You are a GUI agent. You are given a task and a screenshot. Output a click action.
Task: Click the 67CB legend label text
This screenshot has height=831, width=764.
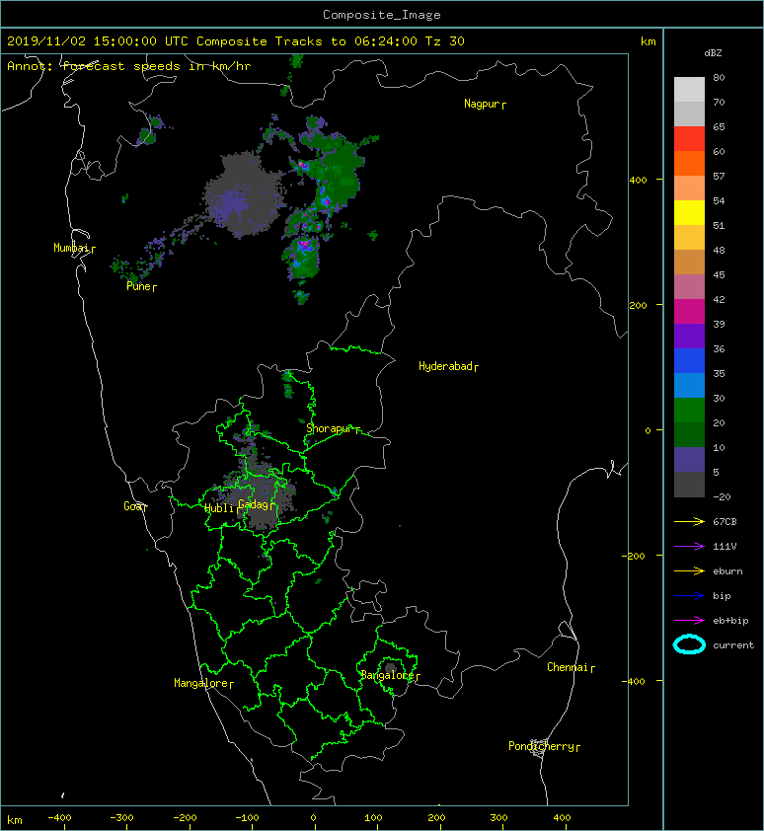coord(725,521)
